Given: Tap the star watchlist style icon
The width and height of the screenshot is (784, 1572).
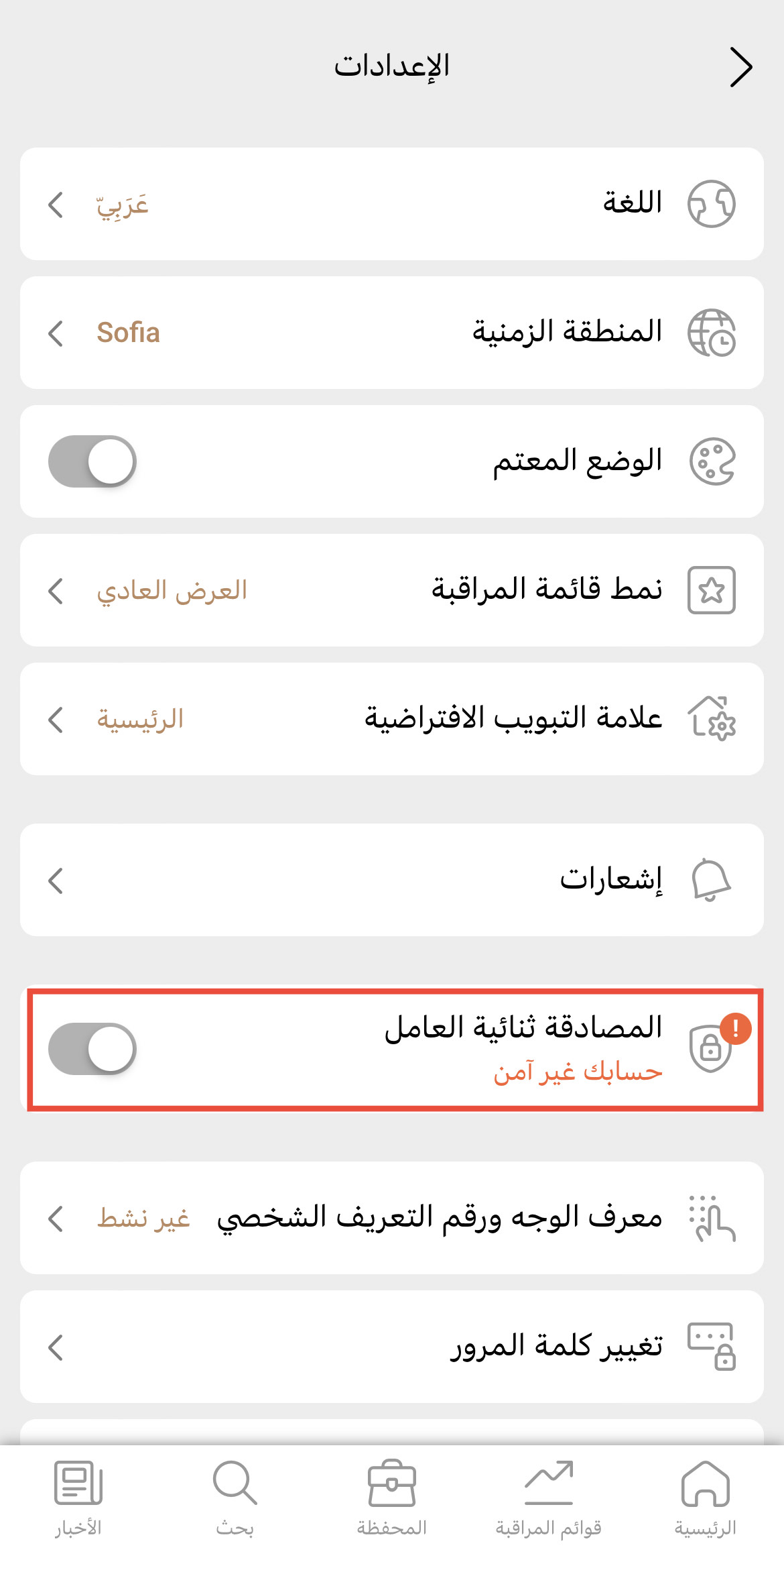Looking at the screenshot, I should (711, 590).
